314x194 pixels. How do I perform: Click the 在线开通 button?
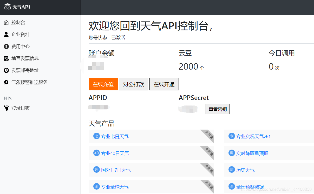[164, 84]
